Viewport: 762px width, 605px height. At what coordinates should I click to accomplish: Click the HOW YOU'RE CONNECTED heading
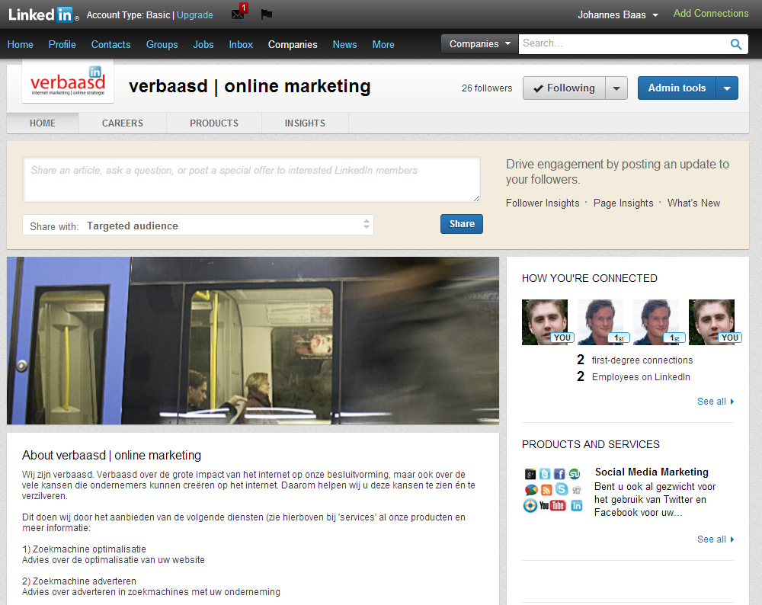click(590, 278)
